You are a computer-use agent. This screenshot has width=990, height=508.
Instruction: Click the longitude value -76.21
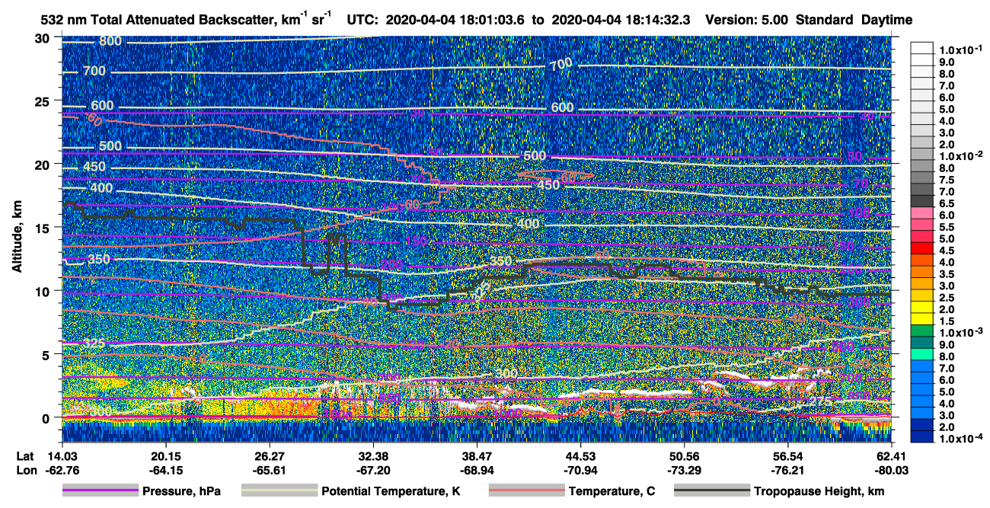(787, 471)
